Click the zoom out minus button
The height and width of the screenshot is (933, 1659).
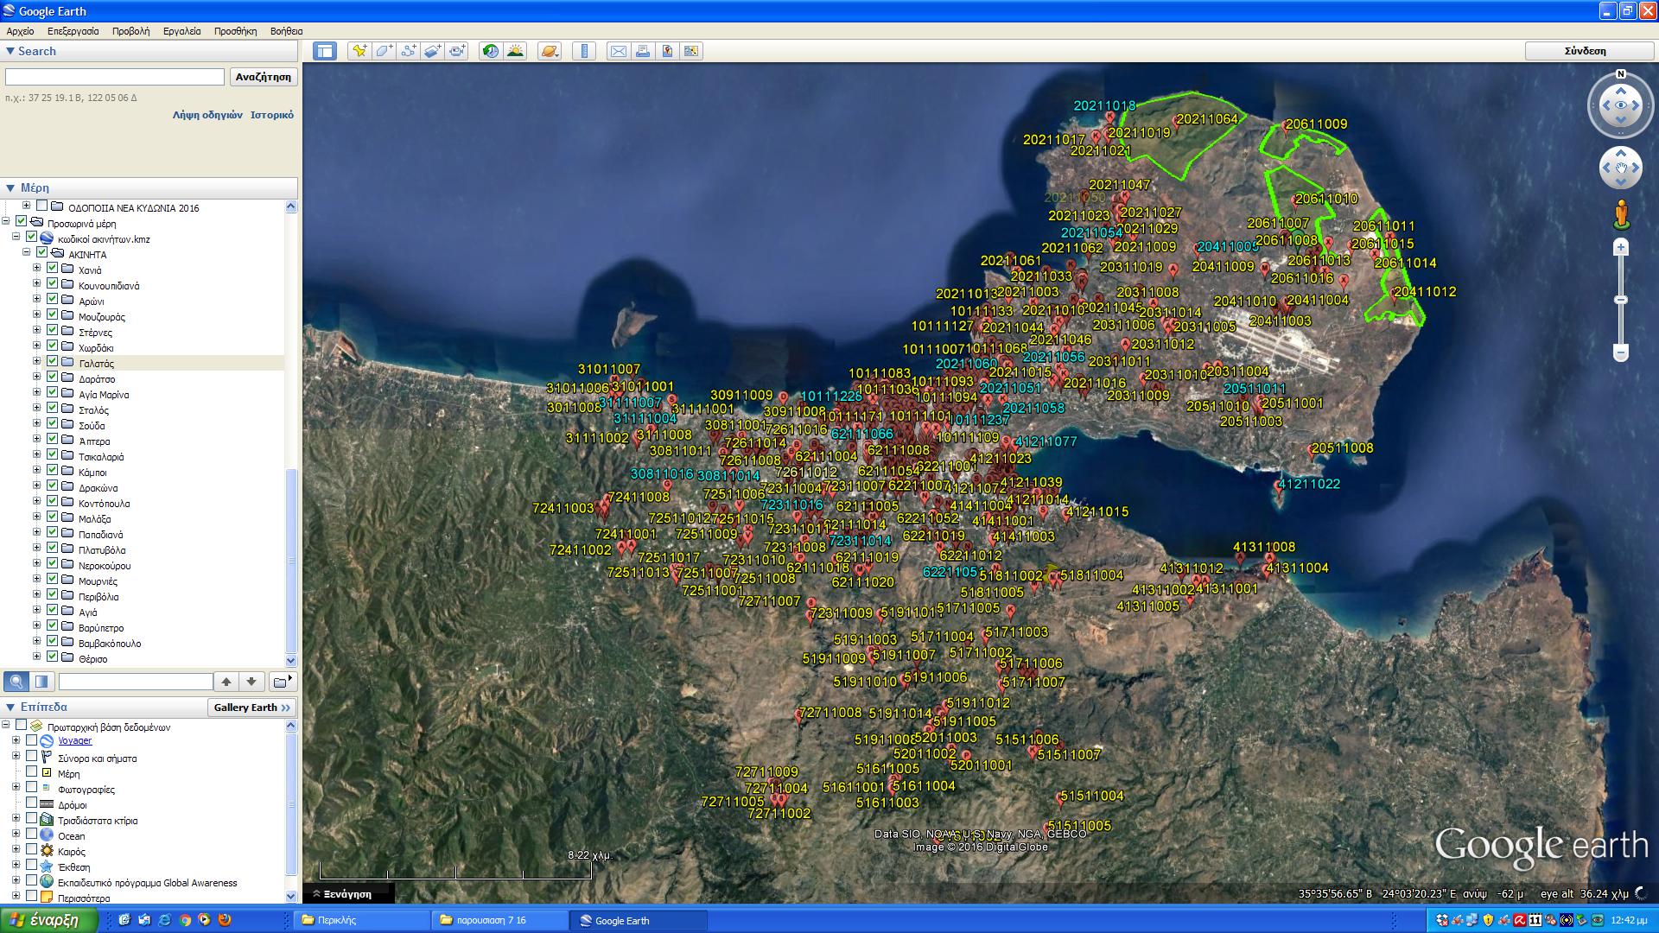[1621, 352]
